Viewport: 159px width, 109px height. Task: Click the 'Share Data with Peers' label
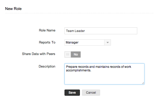(39, 54)
